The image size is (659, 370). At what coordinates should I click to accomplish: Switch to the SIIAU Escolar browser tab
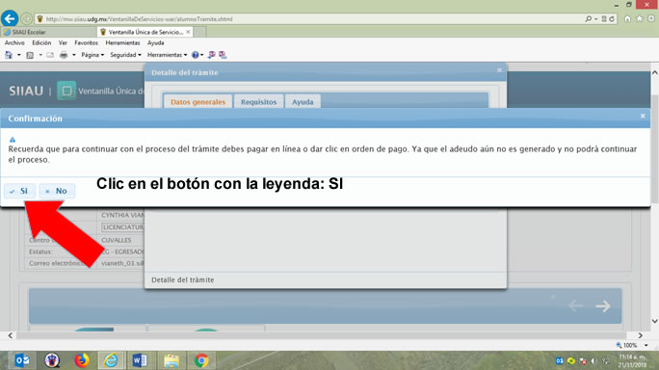click(x=48, y=32)
